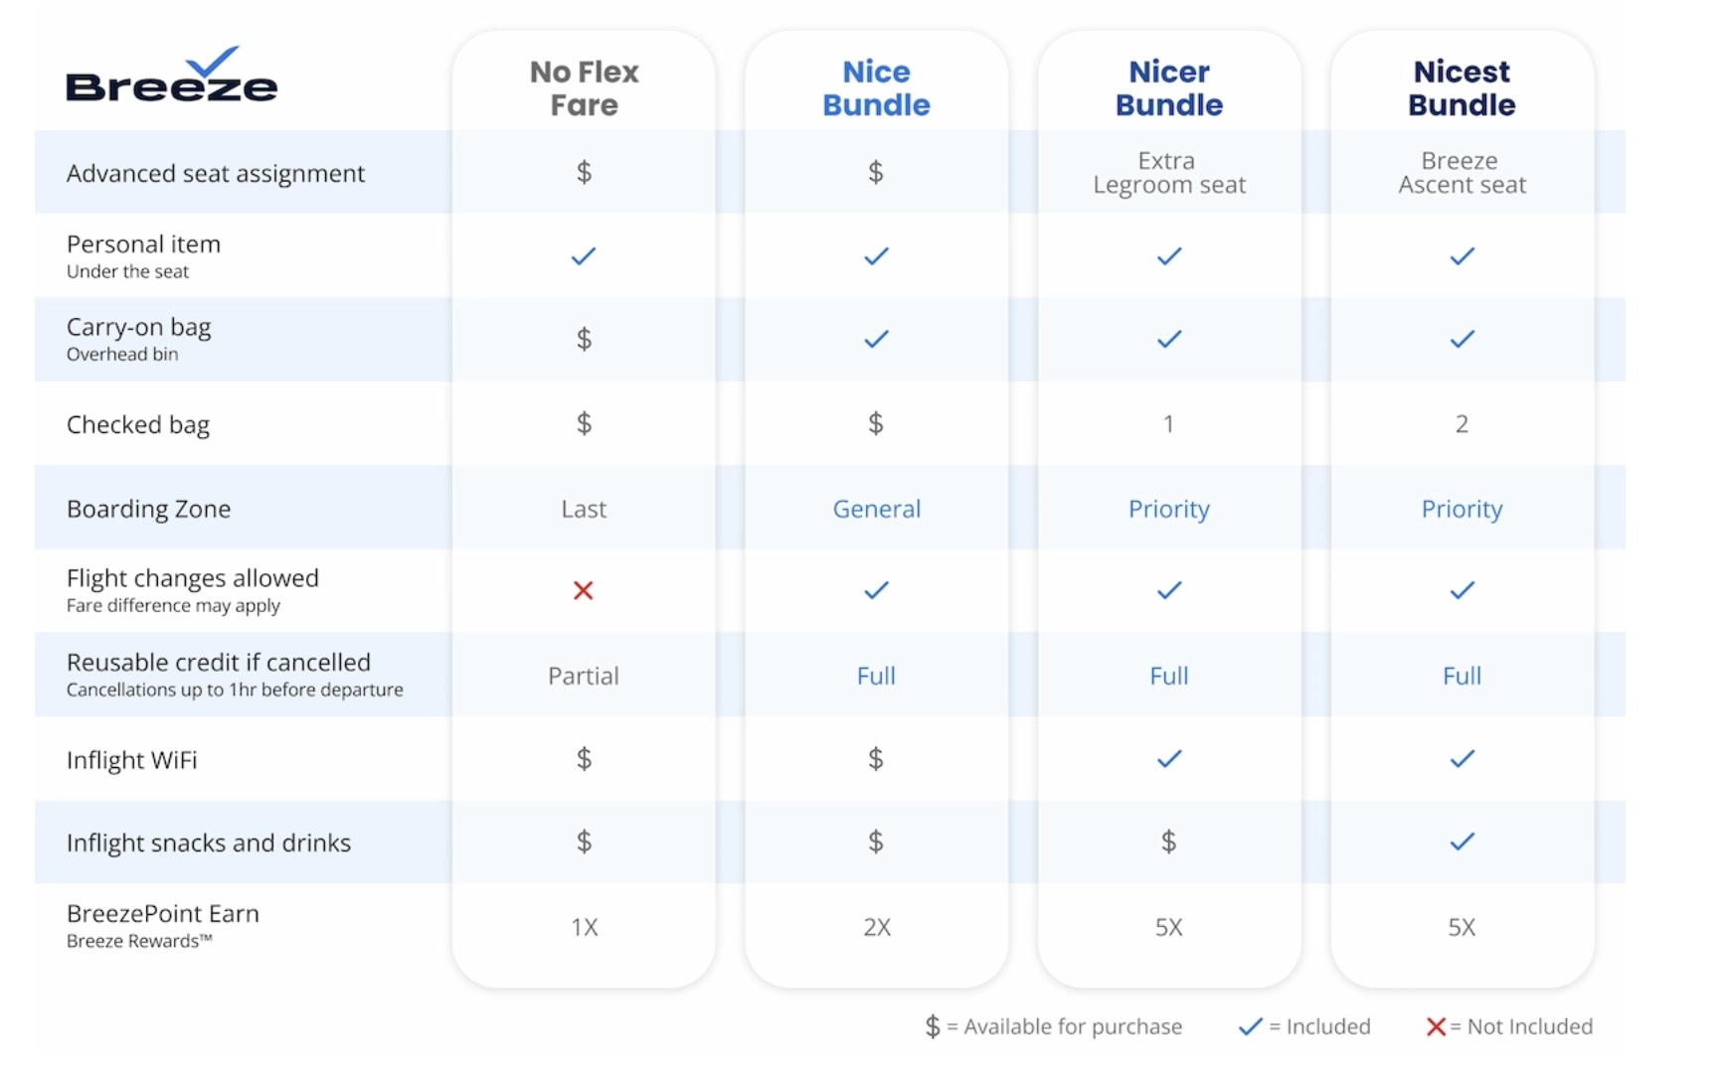
Task: Click the Available for purchase dollar icon in the legend
Action: [x=933, y=1026]
